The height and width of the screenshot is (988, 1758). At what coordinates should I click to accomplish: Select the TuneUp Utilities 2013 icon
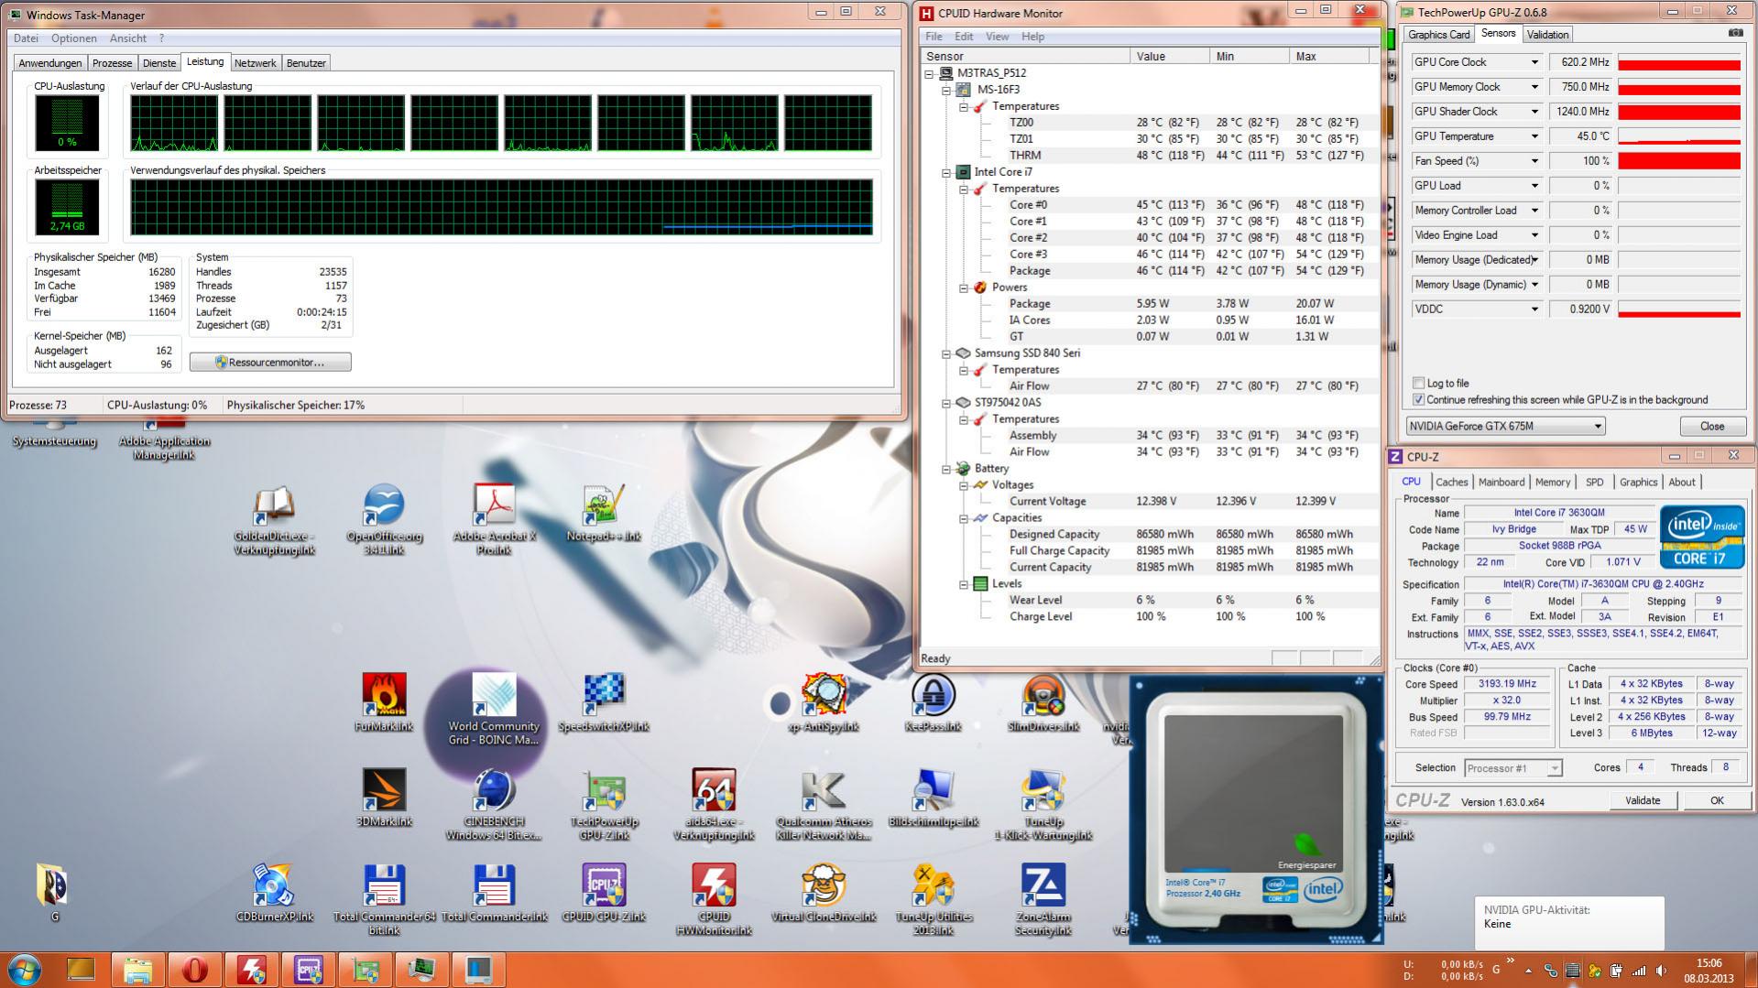(933, 899)
